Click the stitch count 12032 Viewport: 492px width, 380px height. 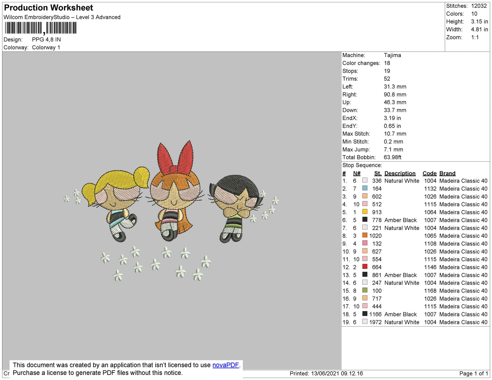pyautogui.click(x=479, y=6)
